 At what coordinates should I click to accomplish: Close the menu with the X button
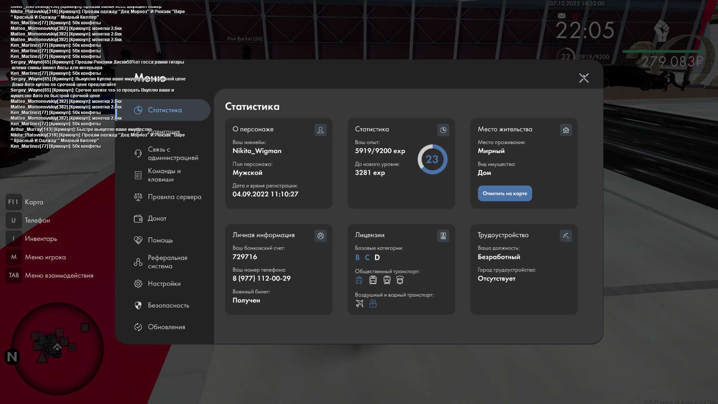(x=584, y=78)
